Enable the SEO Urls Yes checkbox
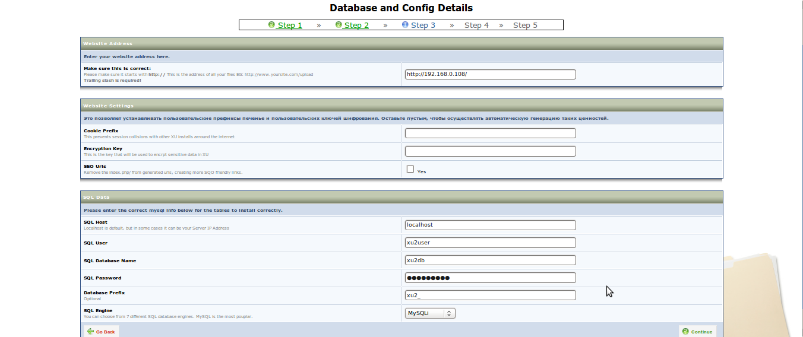The width and height of the screenshot is (803, 337). click(410, 169)
